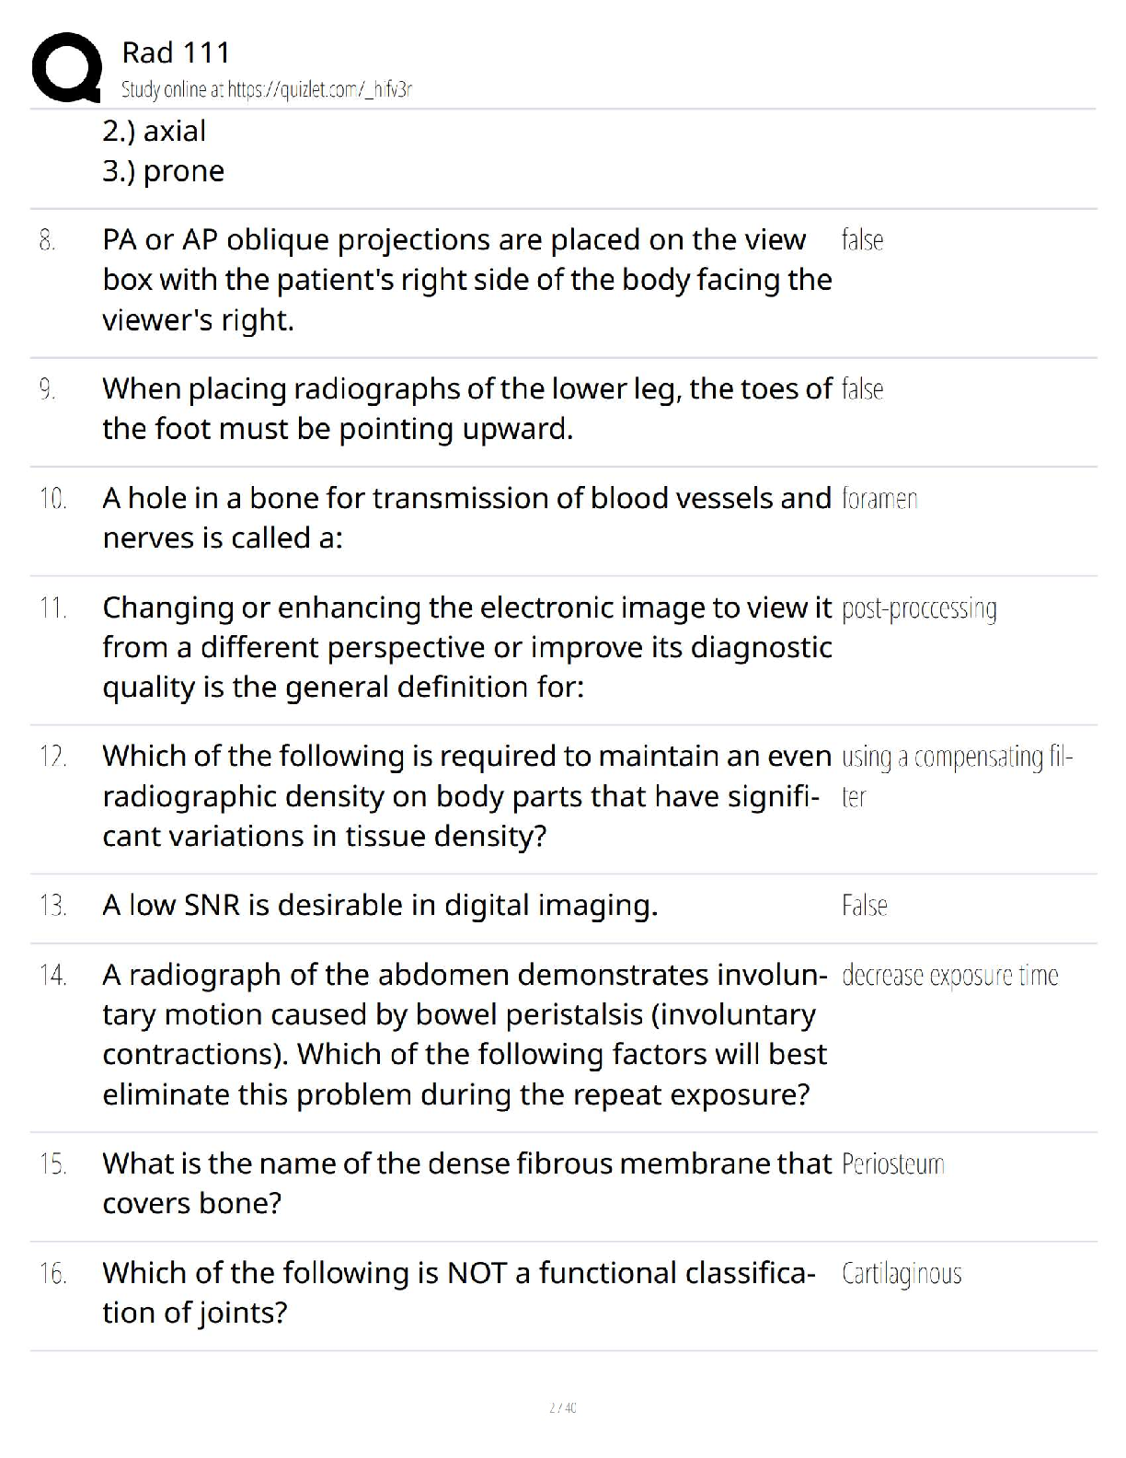Screen dimensions: 1126x1458
Task: Click question 14 about bowel peristalsis
Action: coord(465,1035)
